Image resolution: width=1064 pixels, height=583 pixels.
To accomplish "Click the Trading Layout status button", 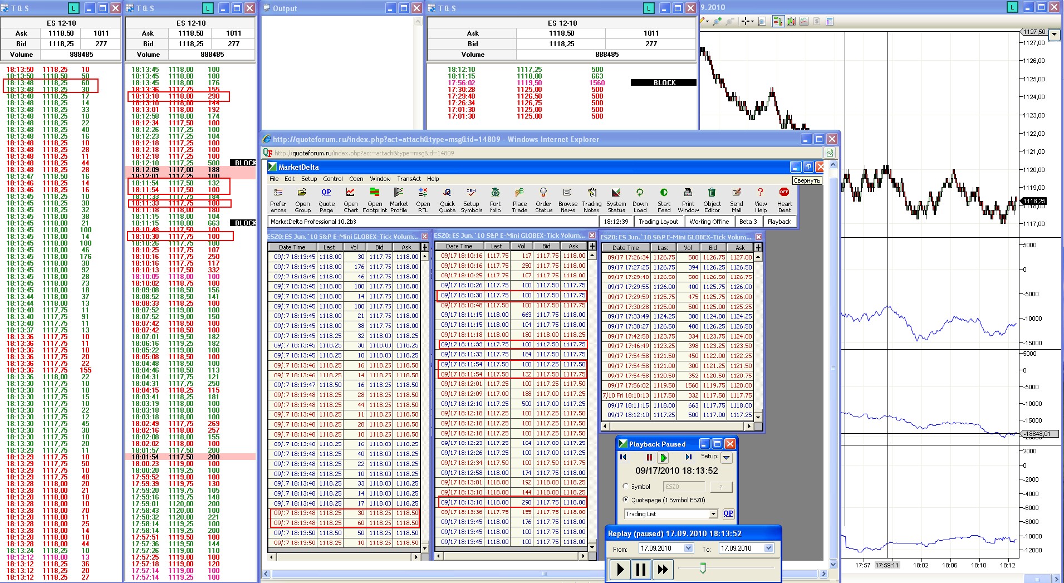I will pyautogui.click(x=658, y=222).
